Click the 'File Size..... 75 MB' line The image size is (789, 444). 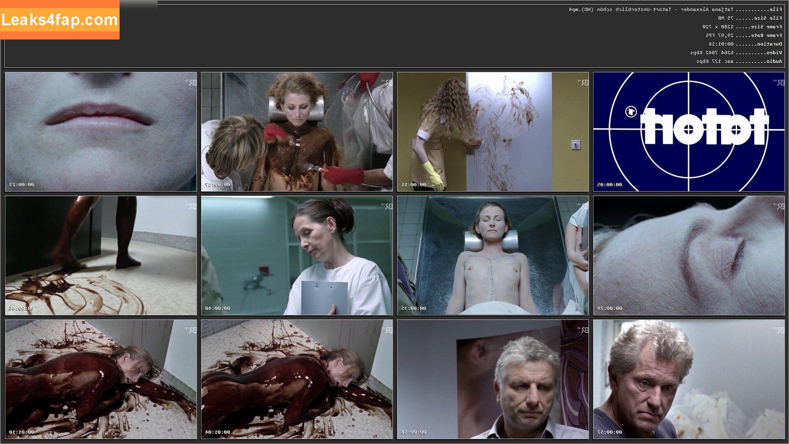click(x=750, y=18)
